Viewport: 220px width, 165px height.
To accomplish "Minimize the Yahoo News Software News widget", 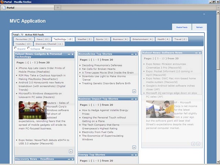I will pyautogui.click(x=196, y=53).
